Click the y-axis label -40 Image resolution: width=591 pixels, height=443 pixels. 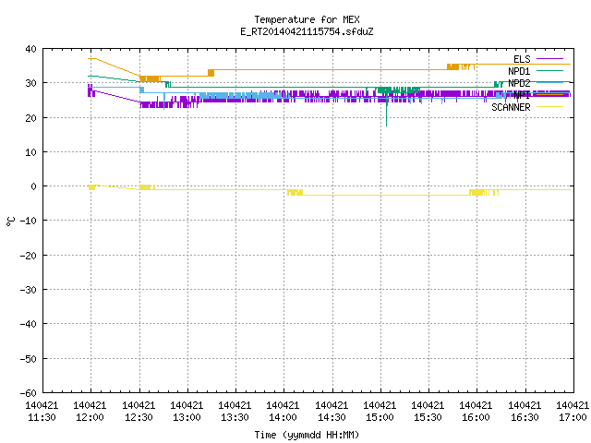click(28, 324)
